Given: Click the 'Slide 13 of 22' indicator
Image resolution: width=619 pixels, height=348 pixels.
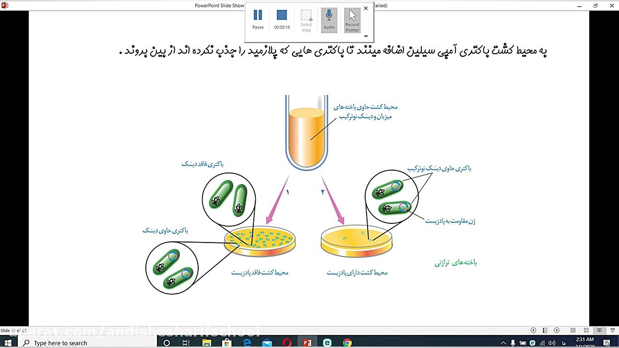Looking at the screenshot, I should click(x=14, y=330).
